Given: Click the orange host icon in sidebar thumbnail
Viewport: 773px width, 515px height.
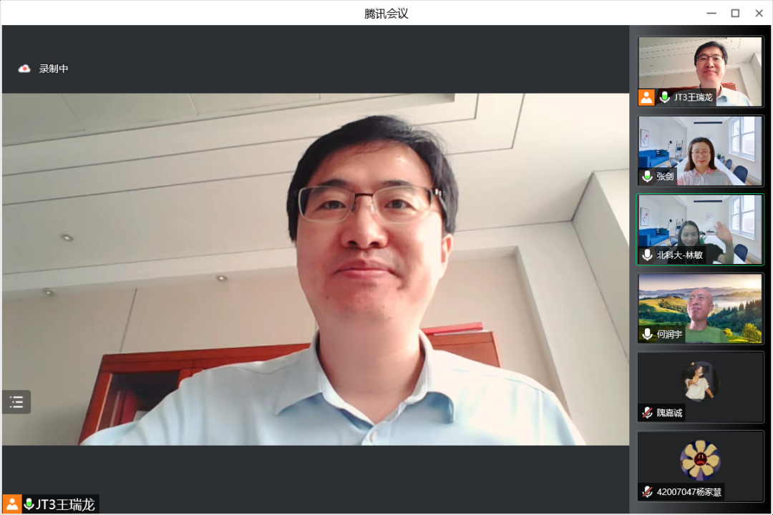Looking at the screenshot, I should pos(647,97).
